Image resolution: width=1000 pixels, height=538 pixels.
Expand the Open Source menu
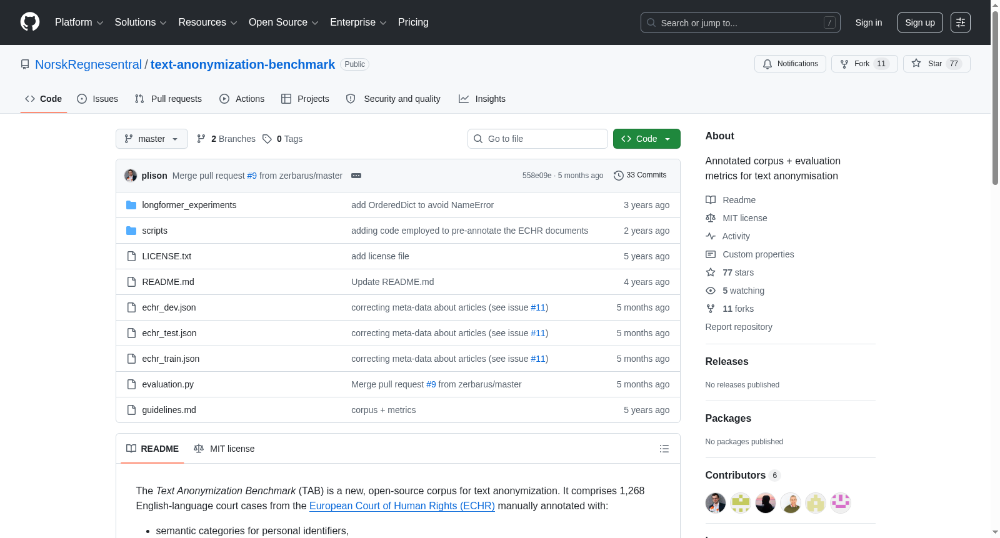[x=284, y=22]
